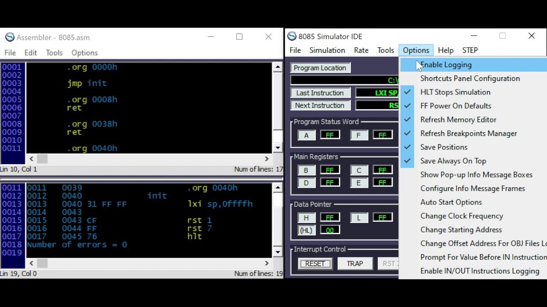Select Change Starting Address
The height and width of the screenshot is (307, 547).
pyautogui.click(x=473, y=229)
